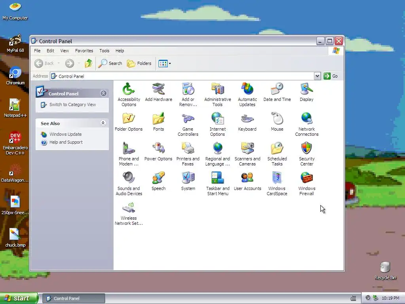Select the Display icon
The width and height of the screenshot is (405, 304).
coord(307,89)
